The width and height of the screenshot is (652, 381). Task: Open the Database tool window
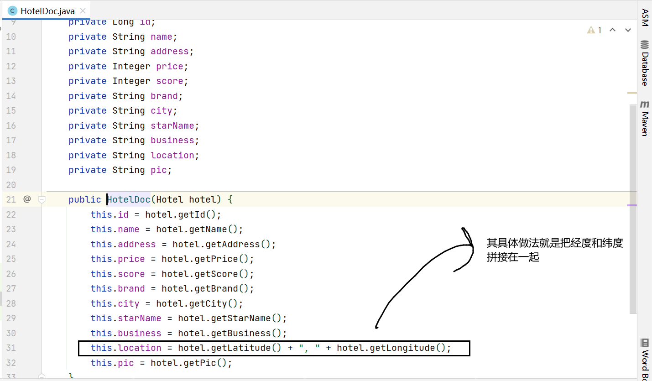pyautogui.click(x=645, y=63)
